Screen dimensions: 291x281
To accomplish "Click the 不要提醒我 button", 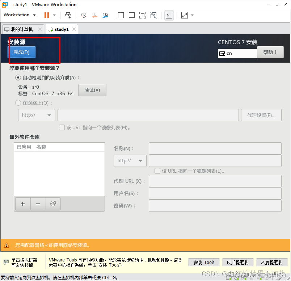I will [x=272, y=262].
